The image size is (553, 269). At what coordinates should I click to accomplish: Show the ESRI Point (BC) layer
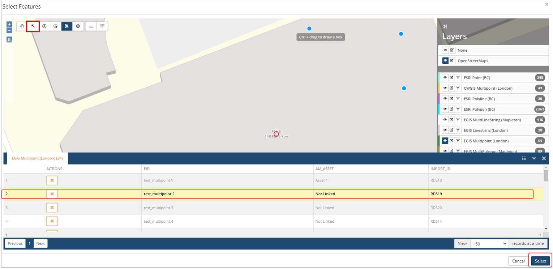tap(445, 78)
